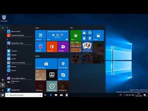Image resolution: width=148 pixels, height=111 pixels.
Task: Open the purple OneNote tile
Action: (63, 47)
